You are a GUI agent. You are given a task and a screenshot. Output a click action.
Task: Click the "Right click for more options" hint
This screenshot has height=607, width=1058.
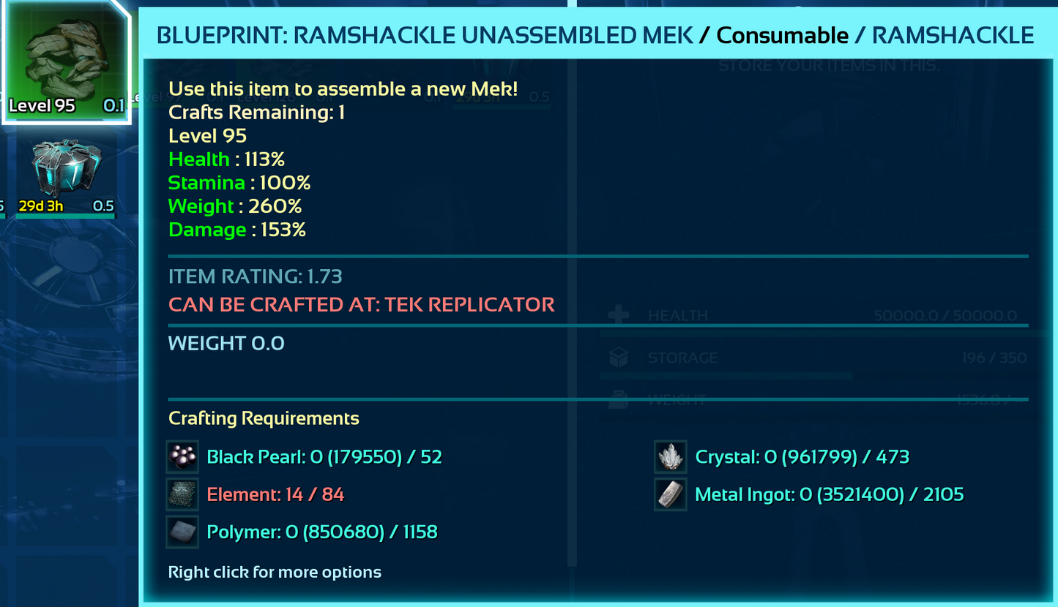point(275,572)
